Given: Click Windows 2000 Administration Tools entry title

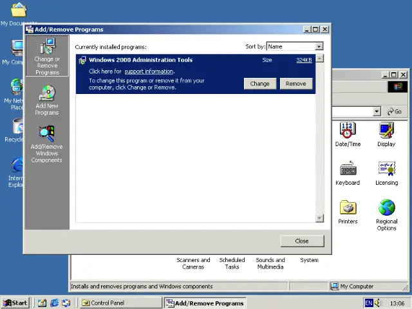Looking at the screenshot, I should coord(140,60).
